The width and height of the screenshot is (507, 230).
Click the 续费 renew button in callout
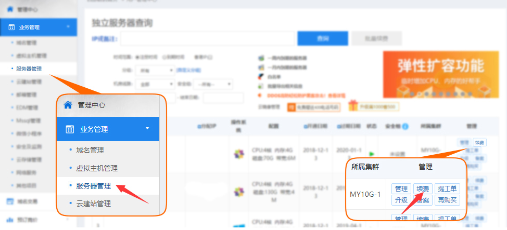pos(423,188)
